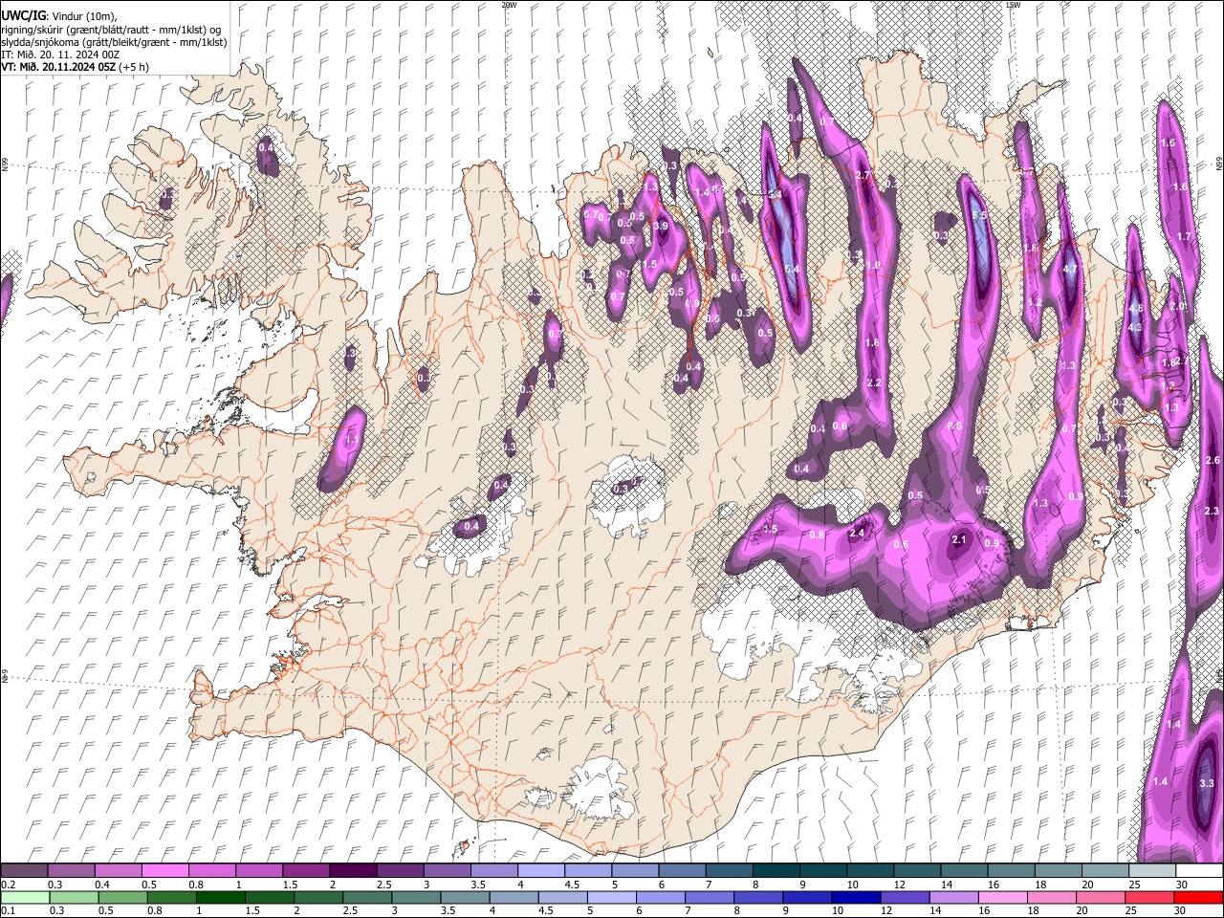Screen dimensions: 1224x918
Task: Click the 4.7 precipitation value on the map
Action: (x=1070, y=269)
